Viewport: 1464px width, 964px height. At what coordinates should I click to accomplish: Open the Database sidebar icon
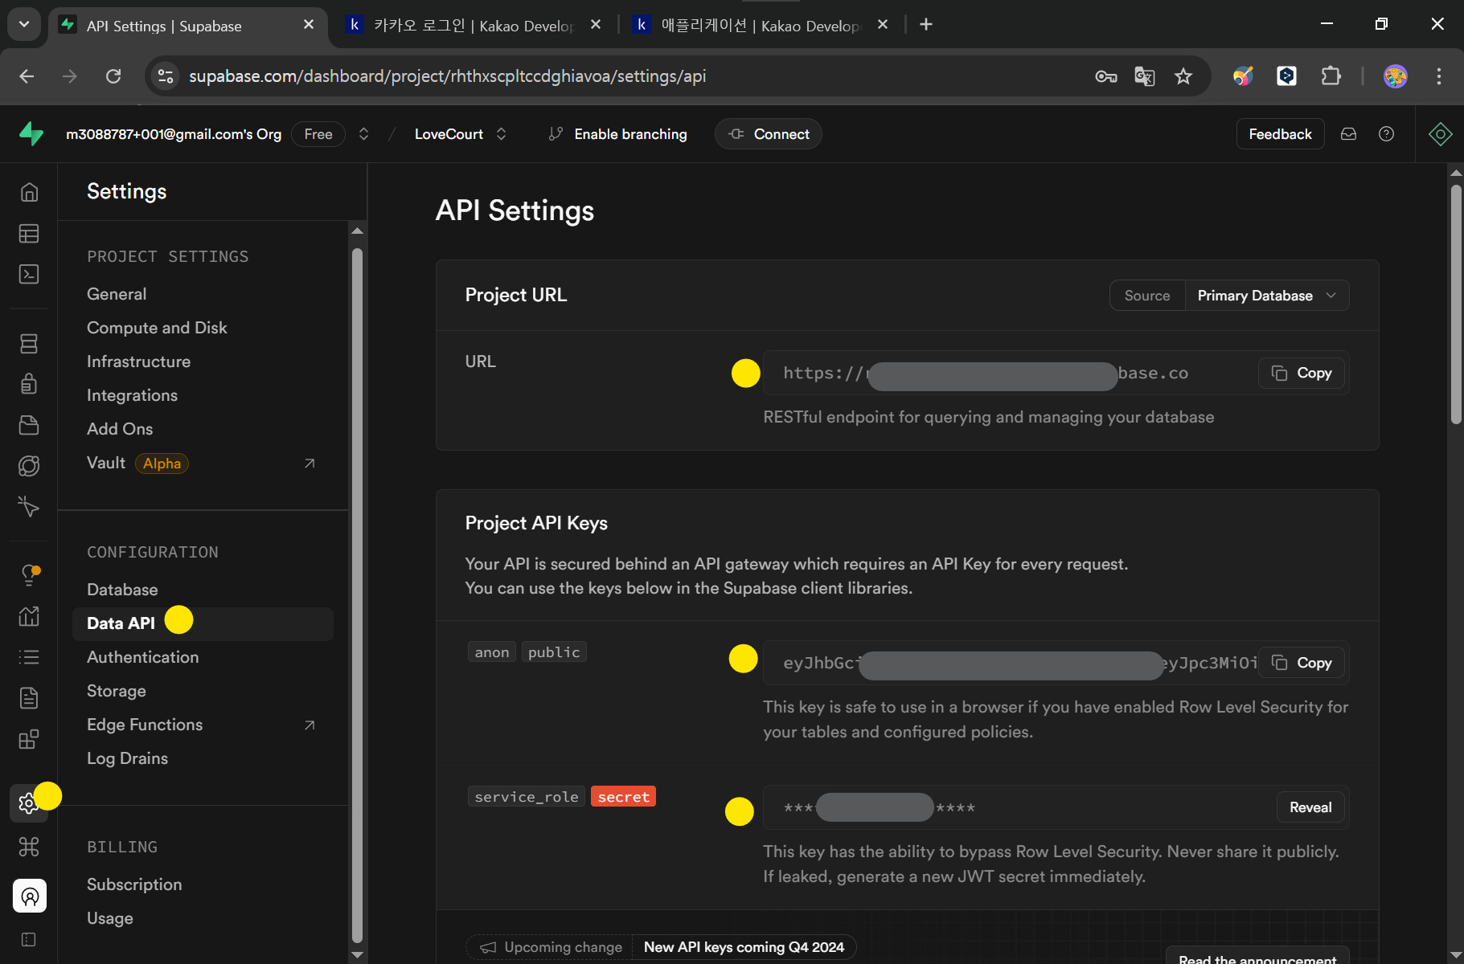point(29,343)
